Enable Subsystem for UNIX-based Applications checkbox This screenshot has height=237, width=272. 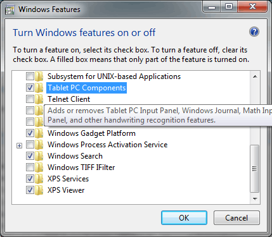30,76
